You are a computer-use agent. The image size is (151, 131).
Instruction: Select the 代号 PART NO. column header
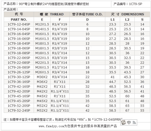tap(19, 14)
